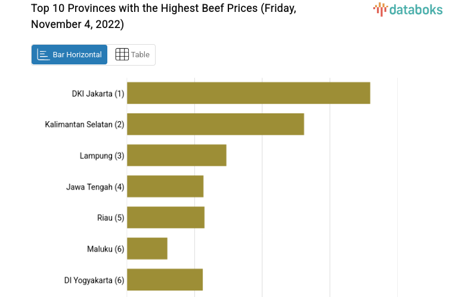This screenshot has width=449, height=297.
Task: Switch to Bar Horizontal view
Action: (x=70, y=55)
